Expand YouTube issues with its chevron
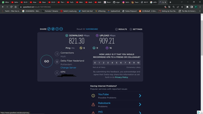The image size is (203, 114). point(140,96)
